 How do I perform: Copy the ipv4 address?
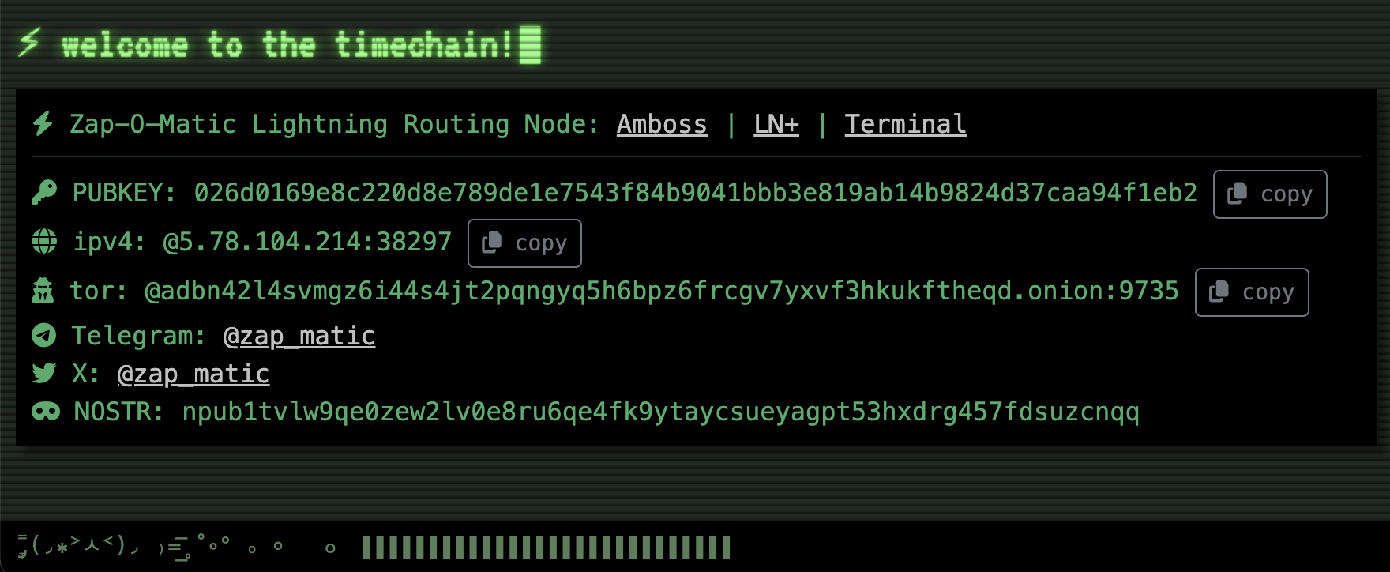(x=524, y=243)
